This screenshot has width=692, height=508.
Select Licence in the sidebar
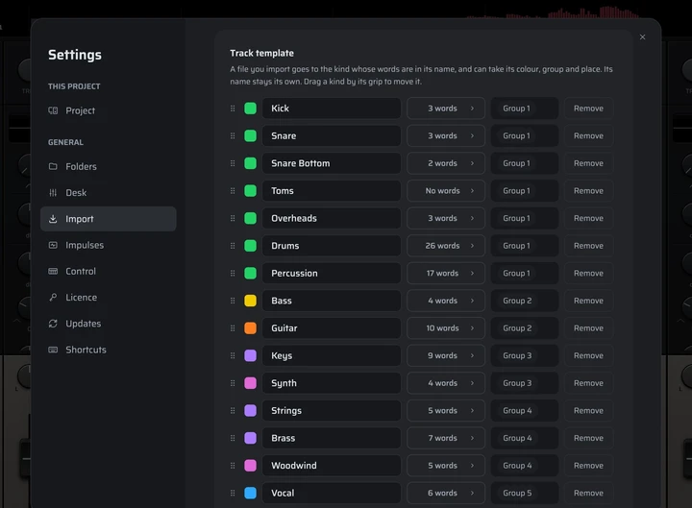coord(108,298)
